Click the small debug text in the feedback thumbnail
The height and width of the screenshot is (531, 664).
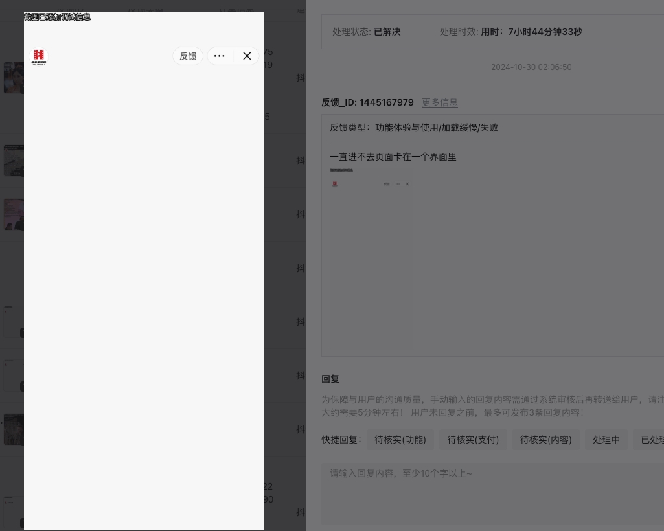pos(341,170)
